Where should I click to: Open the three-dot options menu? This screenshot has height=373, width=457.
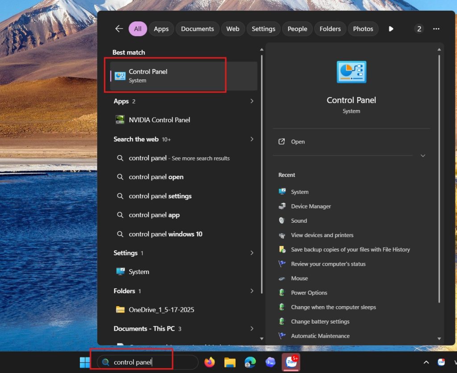point(436,29)
